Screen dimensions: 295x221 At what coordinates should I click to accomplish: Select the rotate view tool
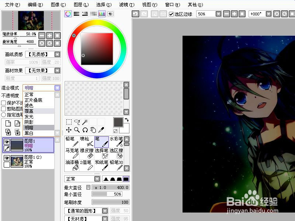coord(85,130)
